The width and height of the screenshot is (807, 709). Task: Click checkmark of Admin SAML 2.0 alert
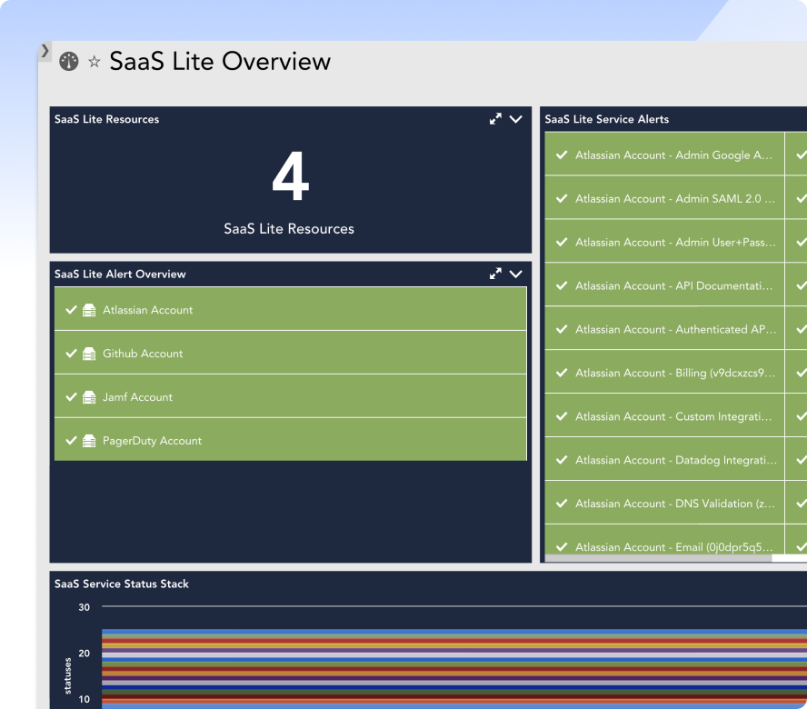pyautogui.click(x=562, y=198)
